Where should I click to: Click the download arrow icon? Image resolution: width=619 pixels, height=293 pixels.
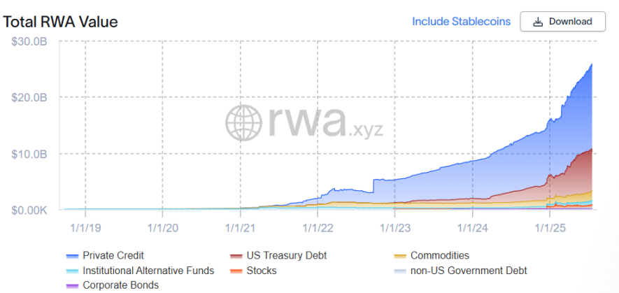pyautogui.click(x=538, y=22)
